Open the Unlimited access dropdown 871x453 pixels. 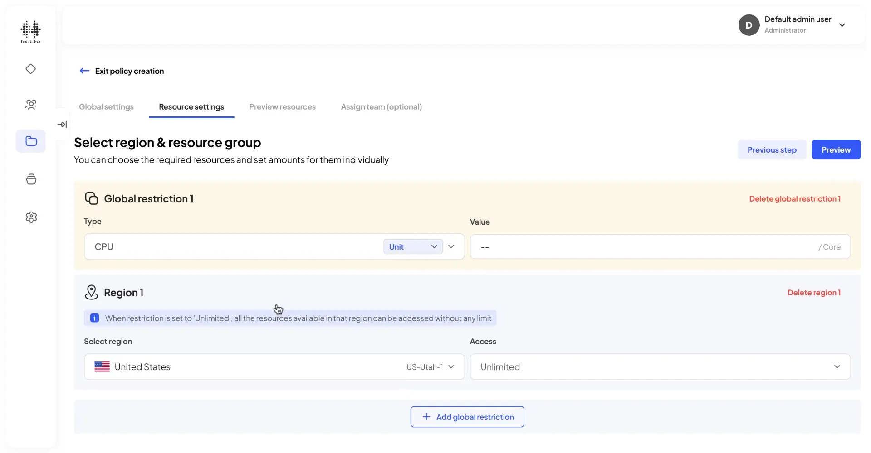(x=660, y=366)
